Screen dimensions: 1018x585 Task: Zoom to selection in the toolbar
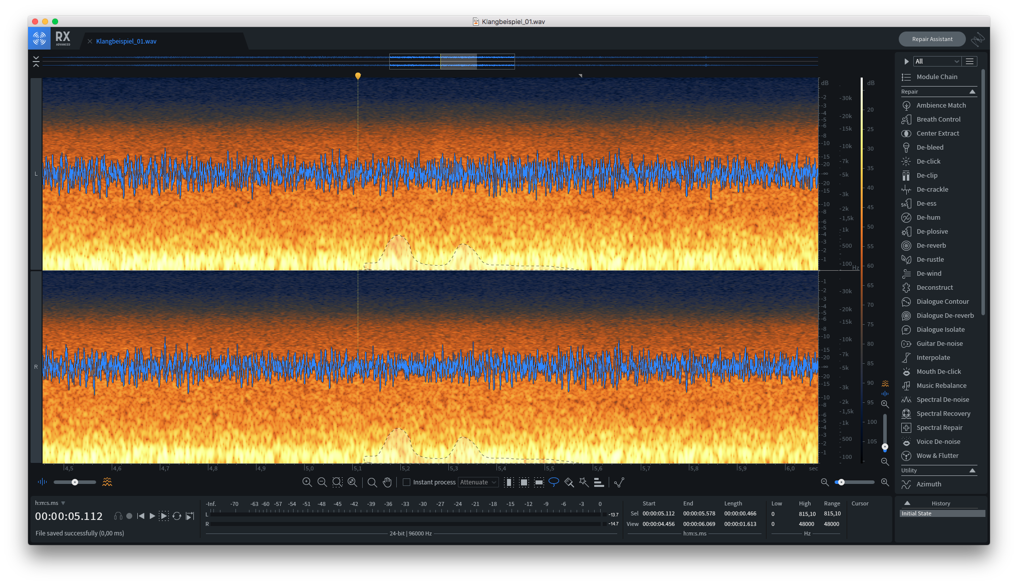(337, 482)
